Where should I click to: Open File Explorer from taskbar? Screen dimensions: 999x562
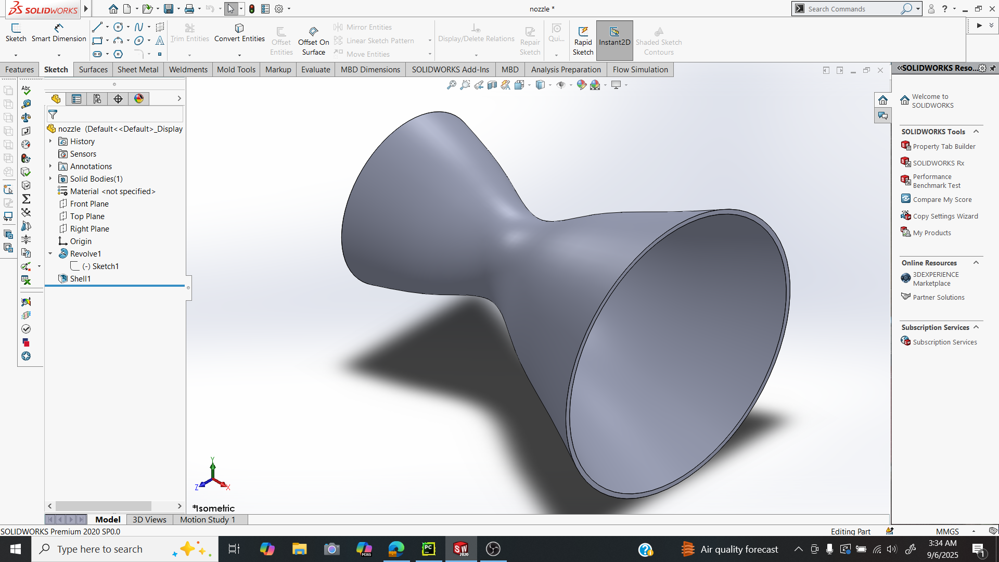pos(299,549)
